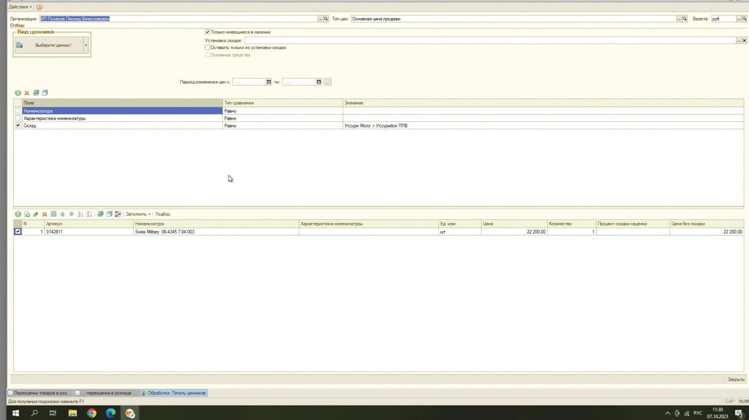Viewport: 749px width, 420px height.
Task: Open File Explorer from the taskbar
Action: (72, 413)
